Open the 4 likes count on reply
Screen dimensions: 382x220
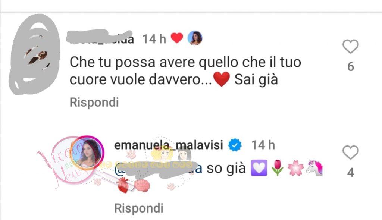[350, 173]
